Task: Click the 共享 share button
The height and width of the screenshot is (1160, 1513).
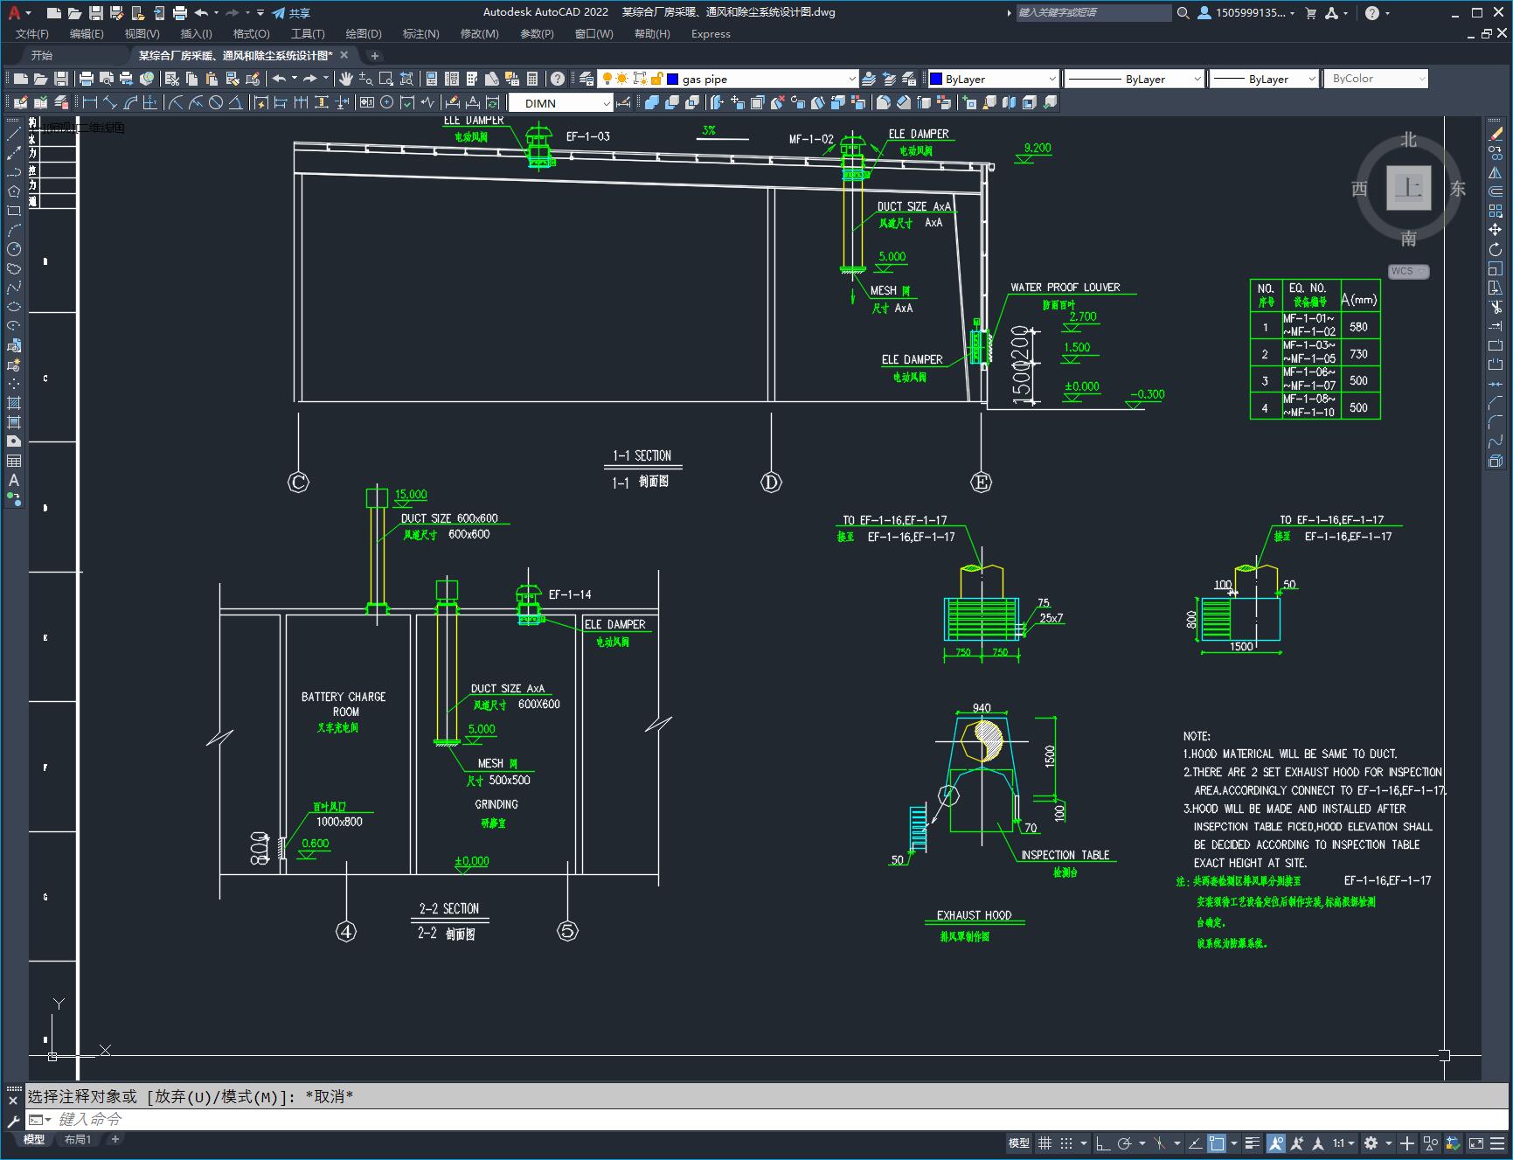Action: [x=292, y=12]
